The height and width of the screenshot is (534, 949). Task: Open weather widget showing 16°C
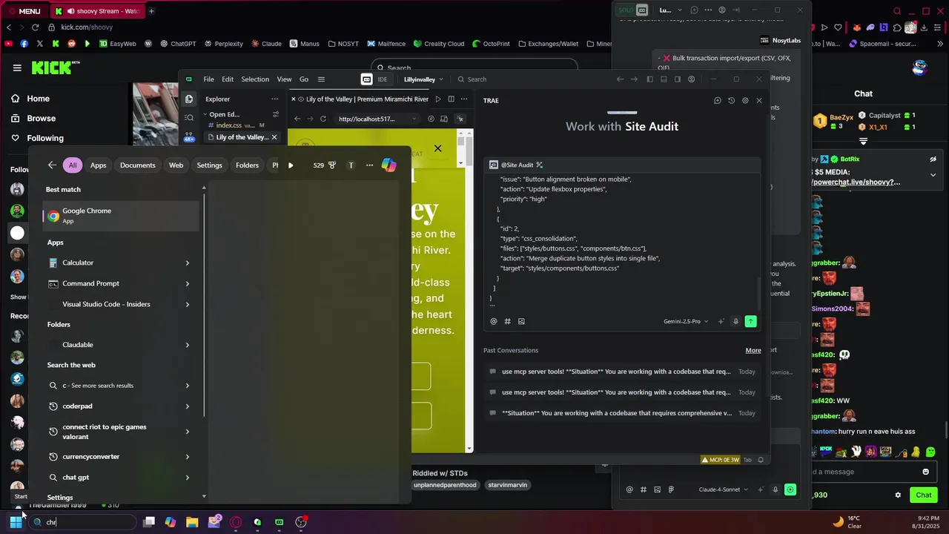846,522
